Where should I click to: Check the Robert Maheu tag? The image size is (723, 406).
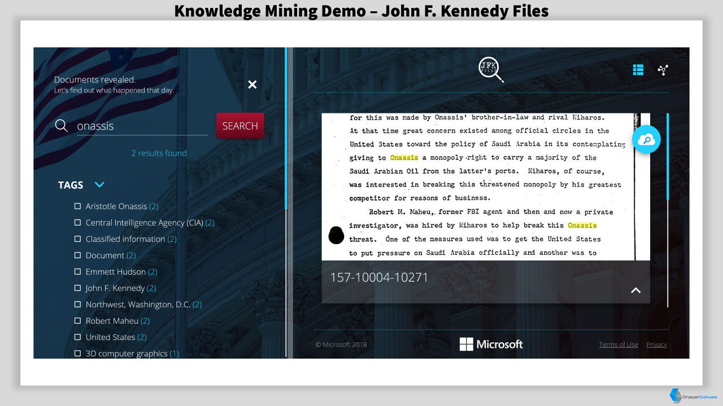point(78,321)
